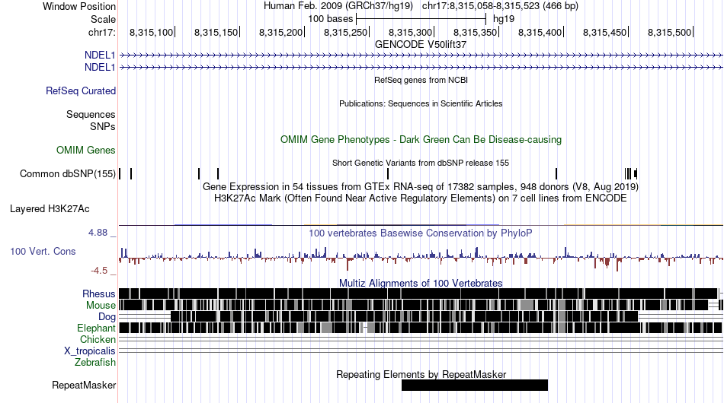
Task: Select the Elephant alignment row label
Action: [x=96, y=328]
